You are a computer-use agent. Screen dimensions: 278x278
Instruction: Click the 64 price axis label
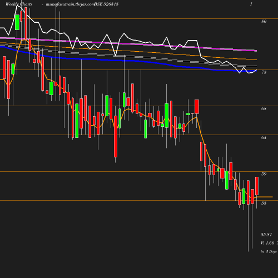(264, 137)
